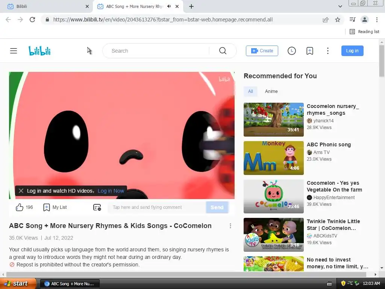Select the Anime recommendation filter

click(x=271, y=91)
